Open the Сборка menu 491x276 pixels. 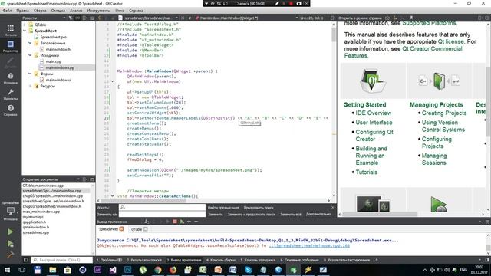coord(40,11)
